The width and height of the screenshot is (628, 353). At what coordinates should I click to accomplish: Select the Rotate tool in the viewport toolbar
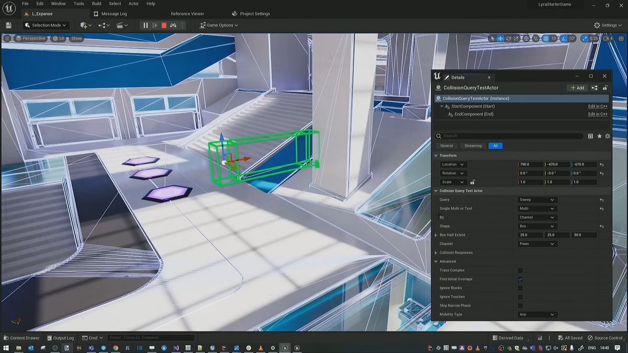click(508, 38)
